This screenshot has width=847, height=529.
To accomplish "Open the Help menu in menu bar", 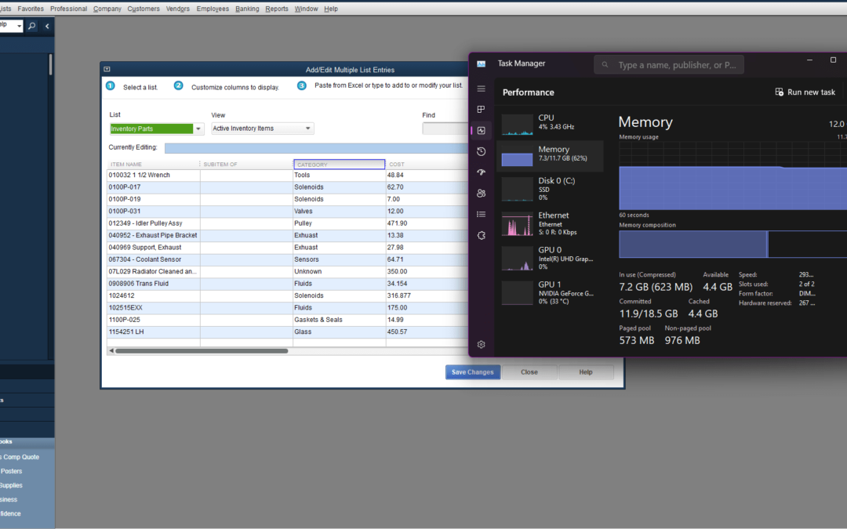I will point(331,9).
